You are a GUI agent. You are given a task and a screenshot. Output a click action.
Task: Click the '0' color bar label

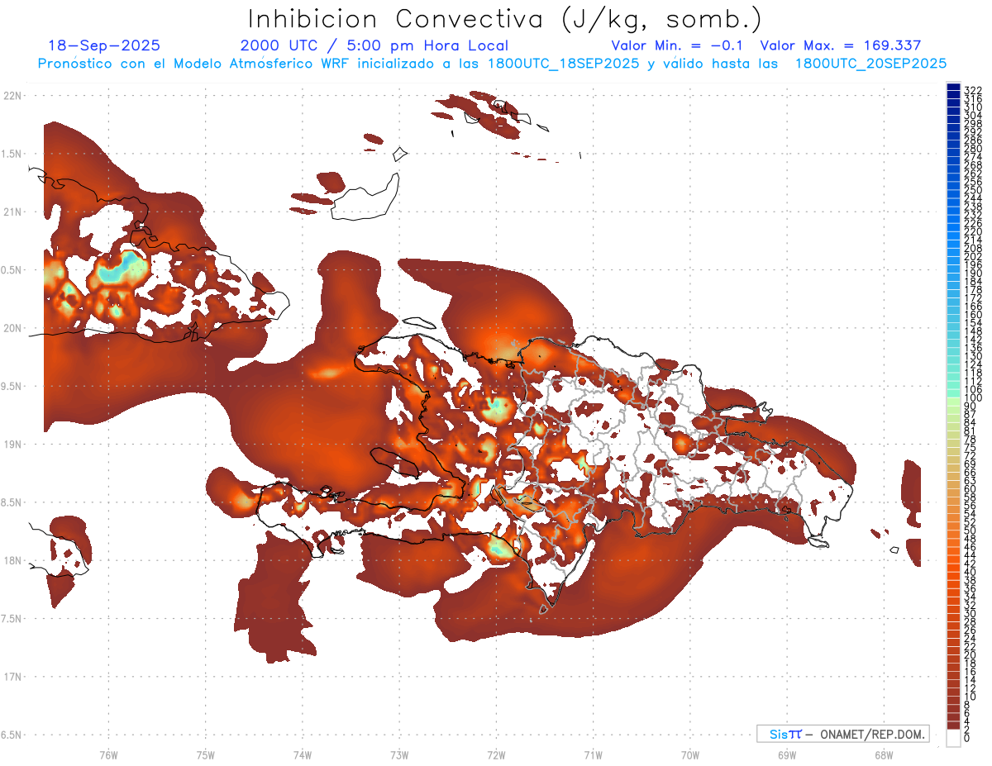(968, 739)
